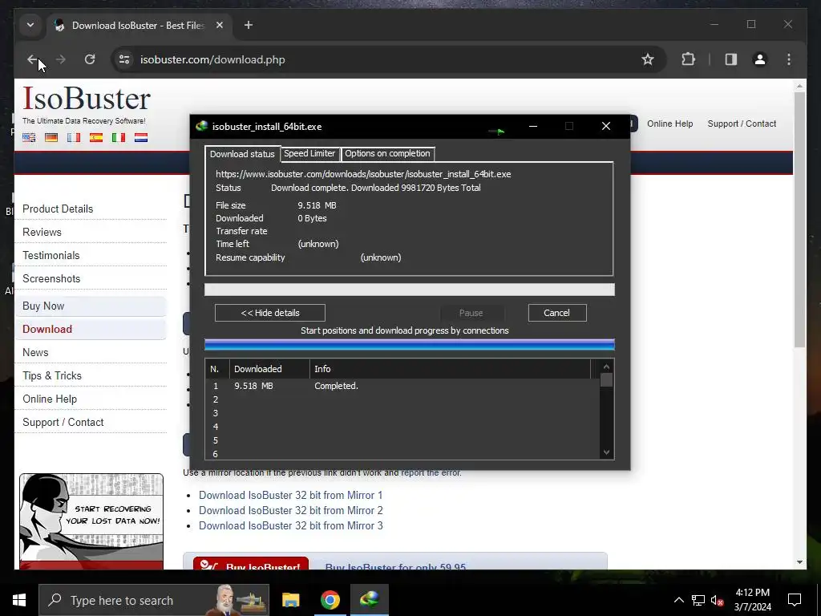Click the Start Recovering superhero banner
The width and height of the screenshot is (821, 616).
point(91,521)
